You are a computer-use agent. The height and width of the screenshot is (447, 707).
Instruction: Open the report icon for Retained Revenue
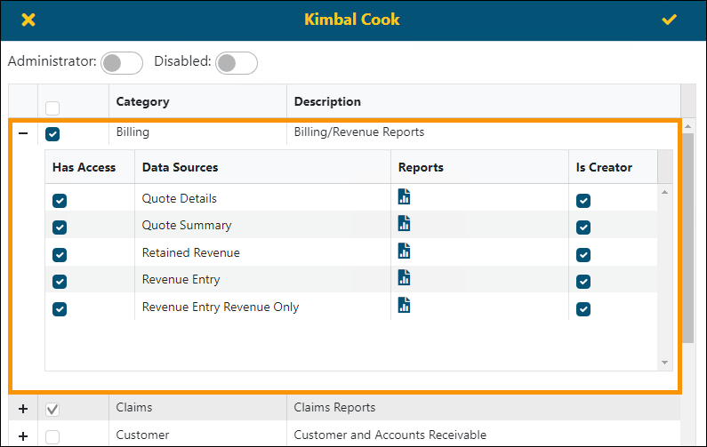pyautogui.click(x=404, y=252)
